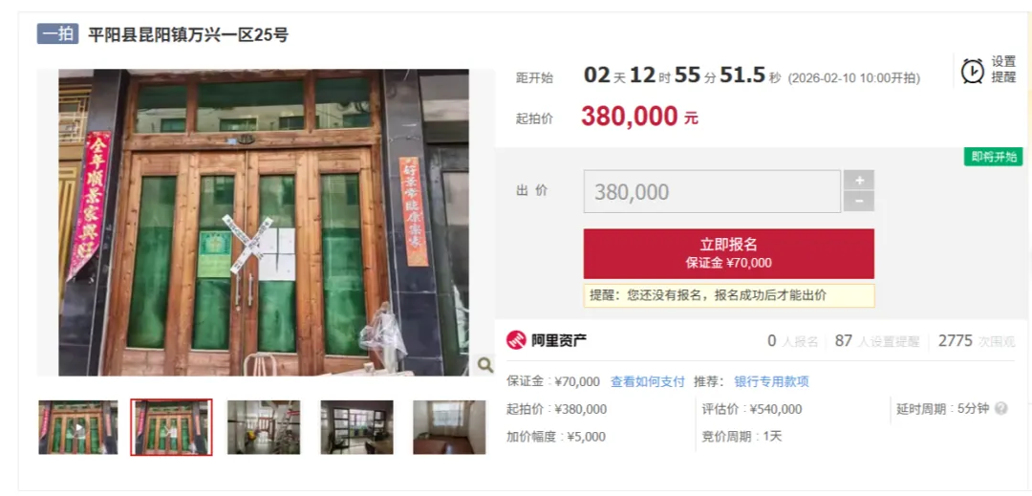Click the main wooden door photo
Viewport: 1032px width, 496px height.
[x=264, y=223]
